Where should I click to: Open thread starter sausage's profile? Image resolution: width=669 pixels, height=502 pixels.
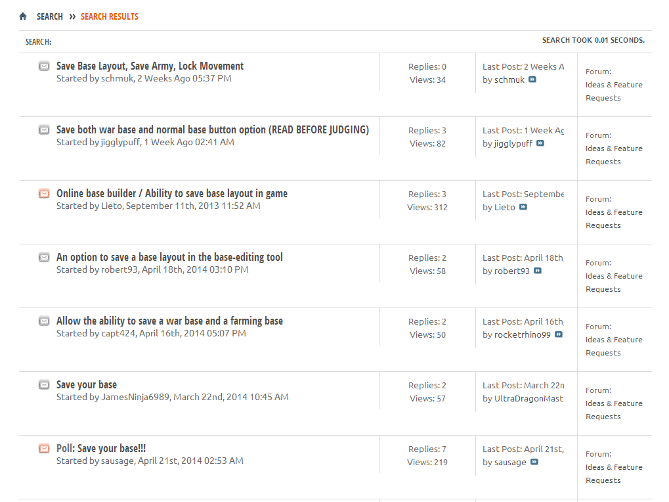click(117, 461)
